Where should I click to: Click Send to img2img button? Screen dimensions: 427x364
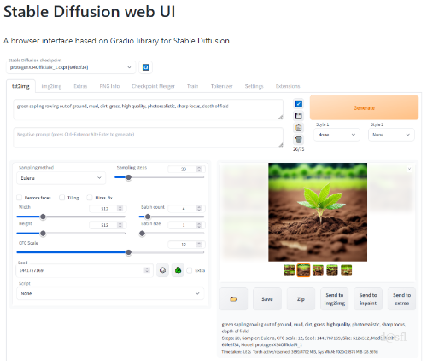335,299
